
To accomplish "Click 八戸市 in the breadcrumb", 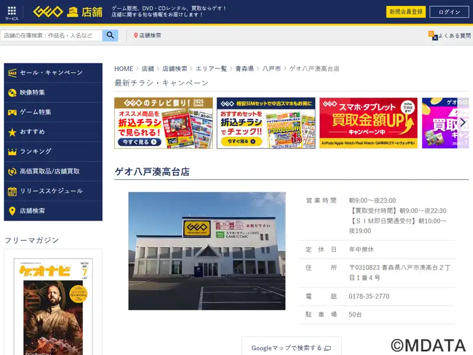I will [271, 69].
